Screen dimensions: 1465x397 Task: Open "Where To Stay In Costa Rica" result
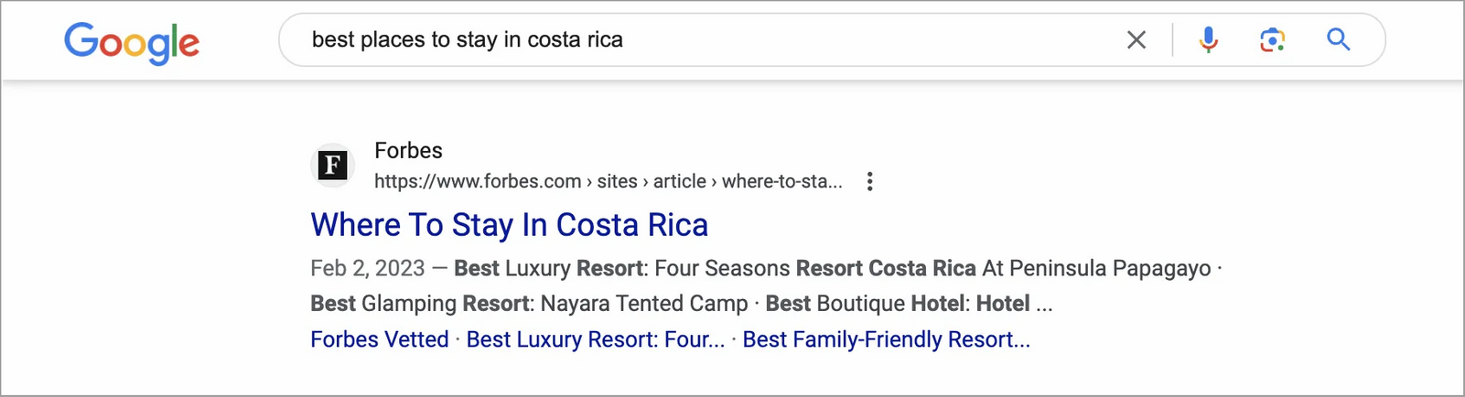[x=509, y=225]
